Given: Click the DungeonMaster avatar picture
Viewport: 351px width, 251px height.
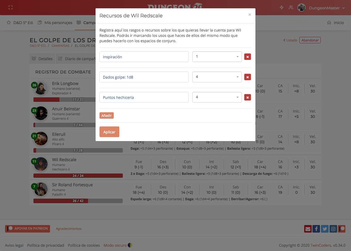Looking at the screenshot, I should 302,8.
